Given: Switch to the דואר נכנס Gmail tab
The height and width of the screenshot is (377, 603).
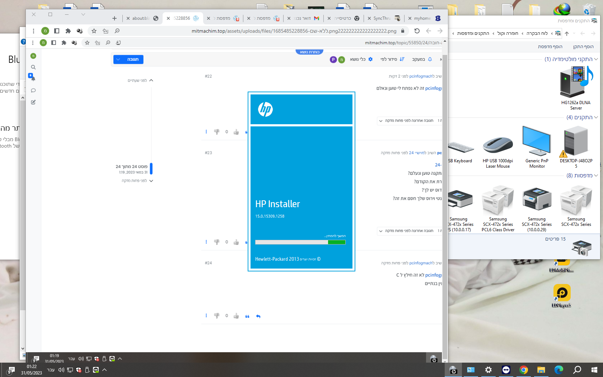Looking at the screenshot, I should [304, 18].
